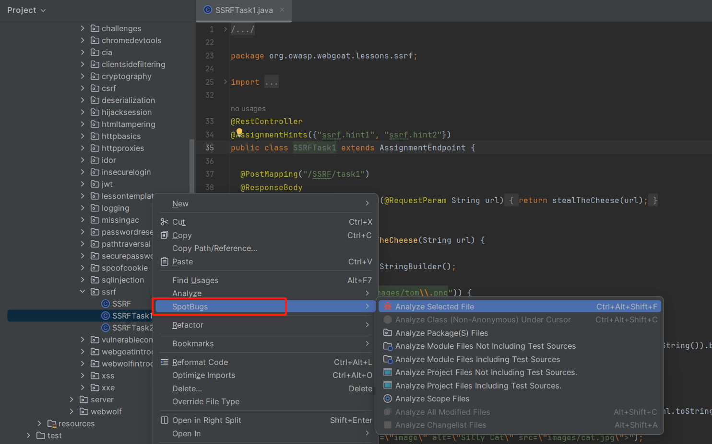The image size is (712, 444).
Task: Select the deserialization package in tree
Action: tap(128, 100)
